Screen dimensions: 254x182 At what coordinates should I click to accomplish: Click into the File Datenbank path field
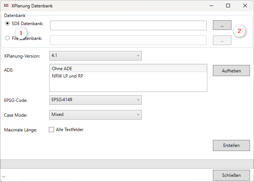click(x=128, y=40)
